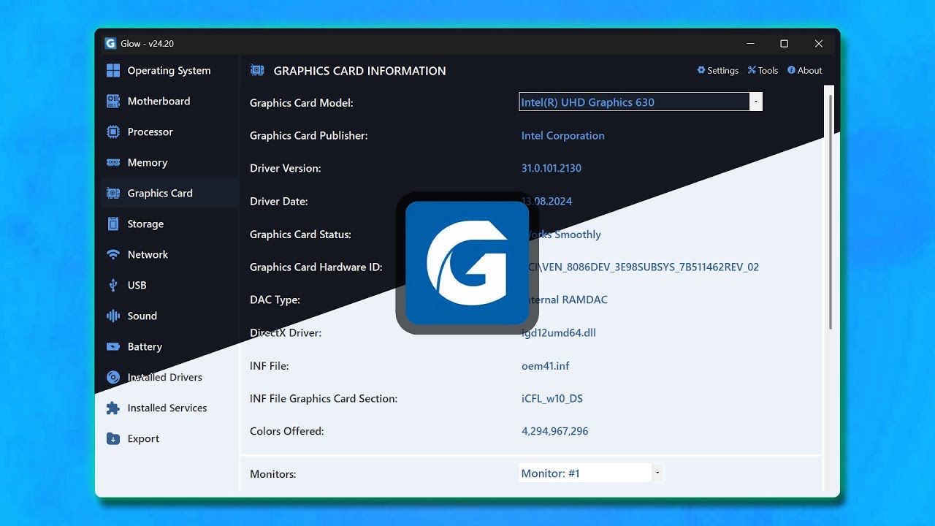The height and width of the screenshot is (526, 935).
Task: Click the Settings gear icon
Action: click(701, 70)
